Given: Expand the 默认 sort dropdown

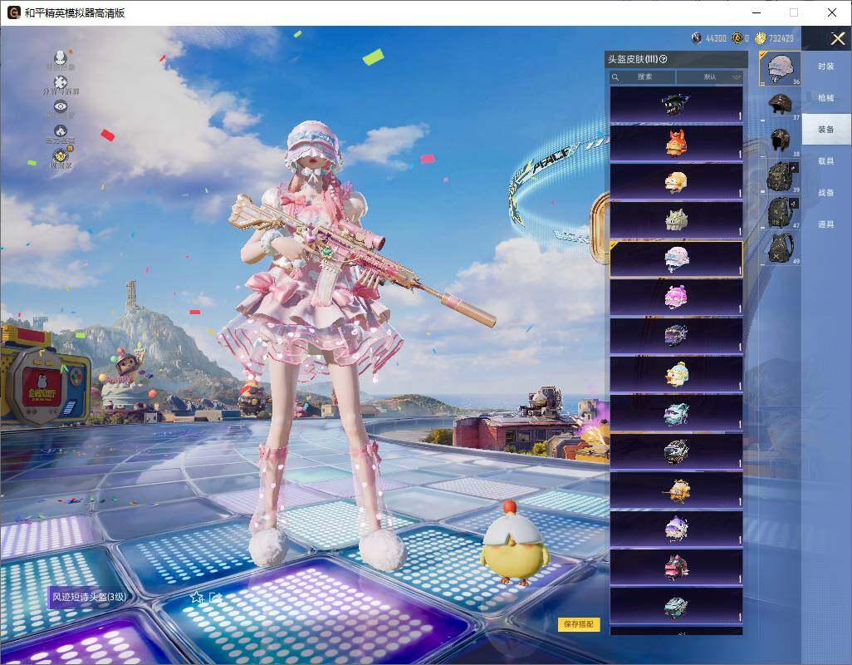Looking at the screenshot, I should coord(710,77).
